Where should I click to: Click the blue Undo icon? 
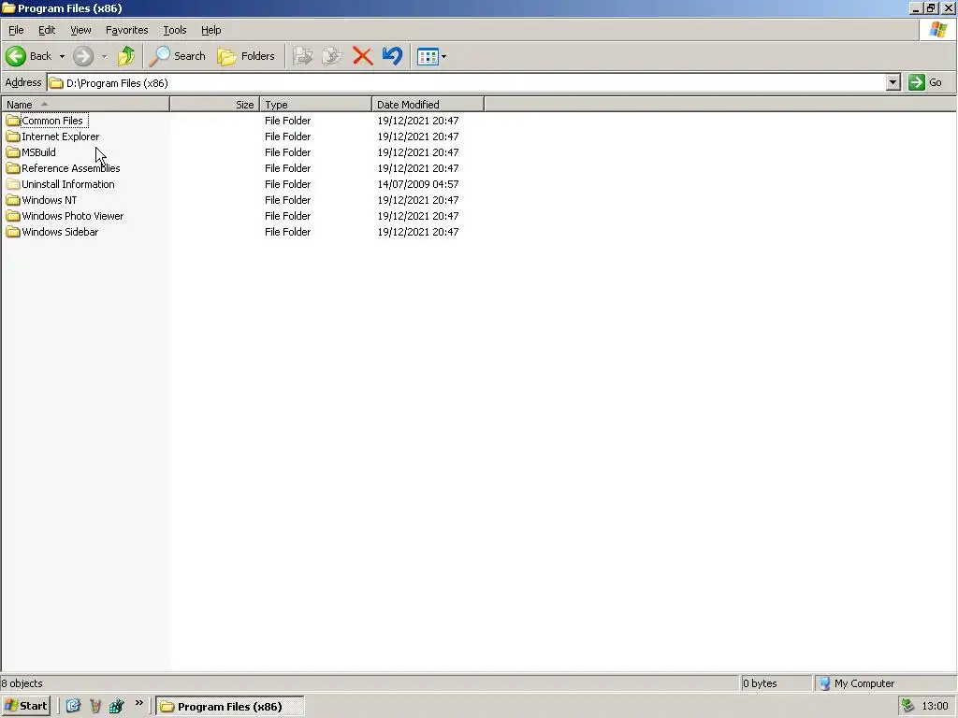tap(392, 56)
